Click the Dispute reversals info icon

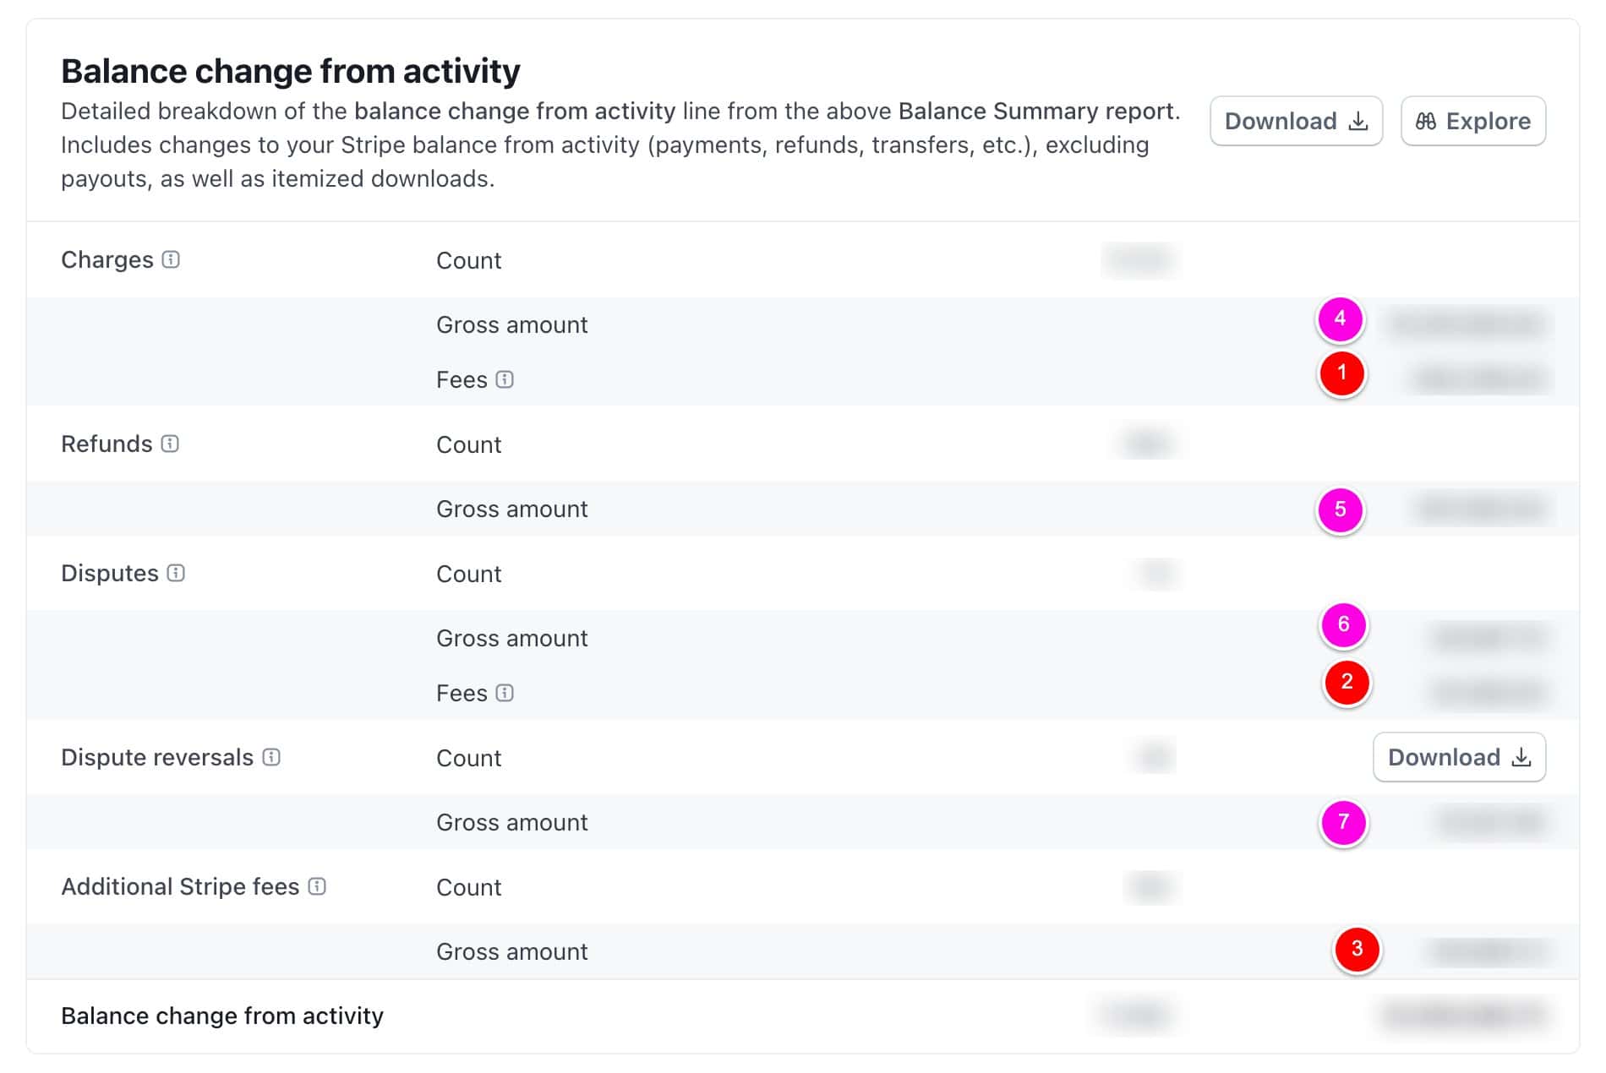pos(271,757)
